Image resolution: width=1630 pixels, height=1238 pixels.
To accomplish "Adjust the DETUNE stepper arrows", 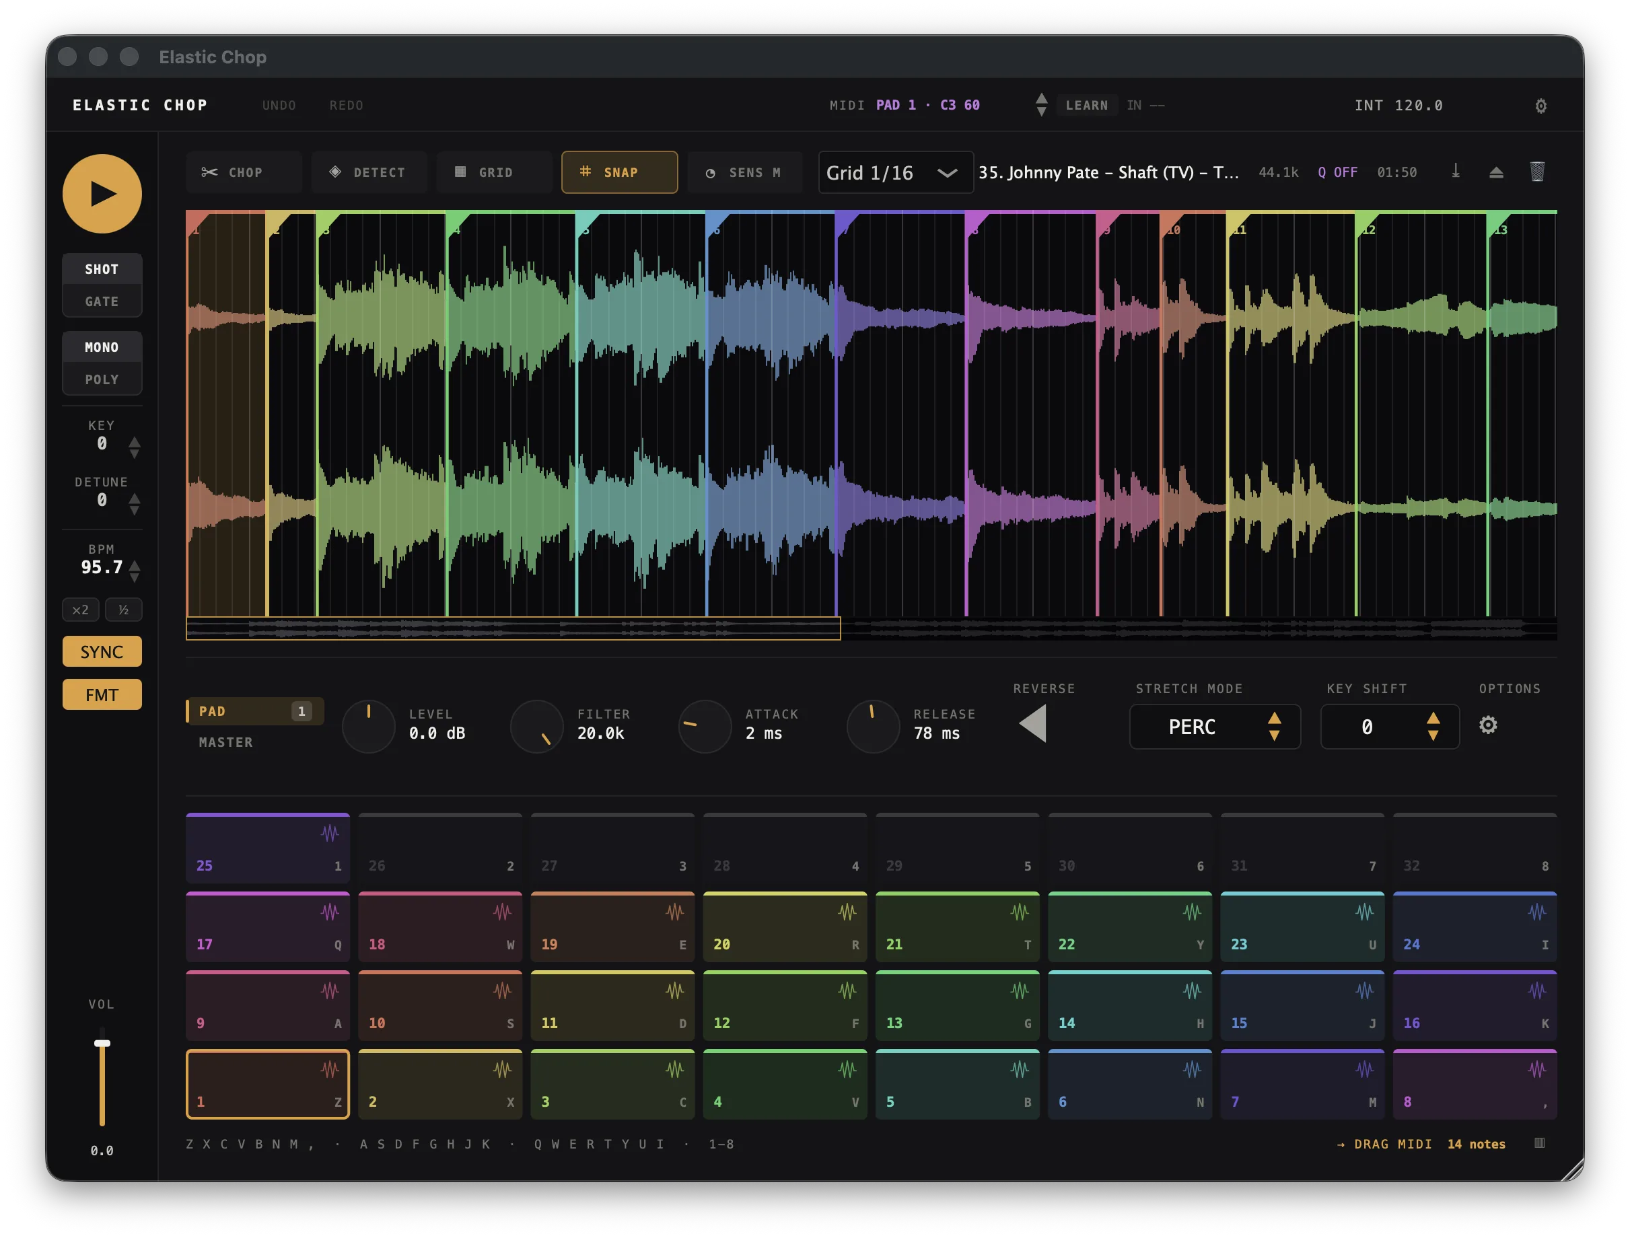I will pos(134,503).
